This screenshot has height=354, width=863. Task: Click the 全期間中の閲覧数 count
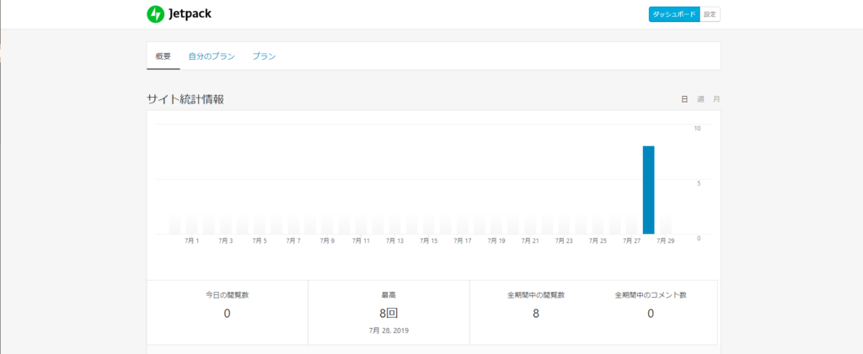tap(536, 314)
